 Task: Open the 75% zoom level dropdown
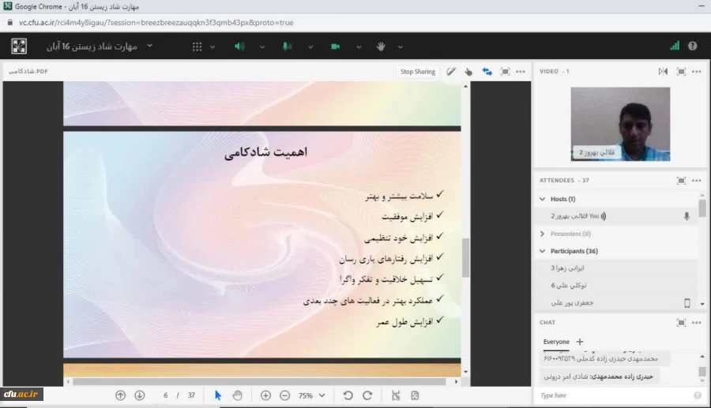coord(311,395)
